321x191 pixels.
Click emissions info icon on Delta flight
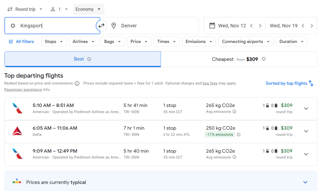pos(238,135)
